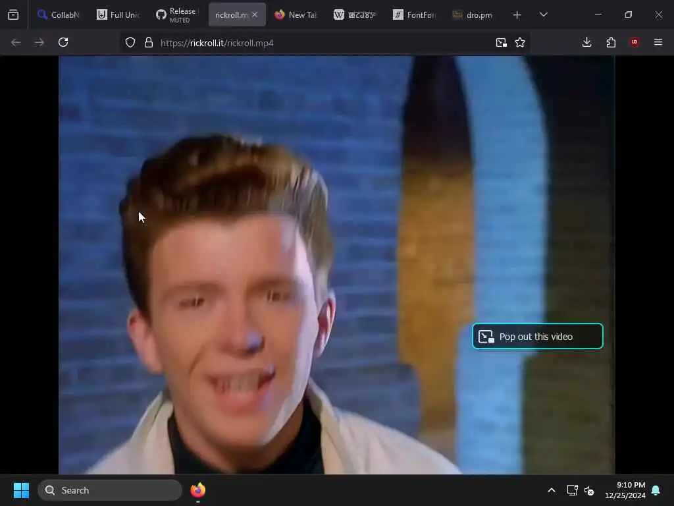Open the notifications bell icon
The width and height of the screenshot is (674, 506).
(x=656, y=490)
